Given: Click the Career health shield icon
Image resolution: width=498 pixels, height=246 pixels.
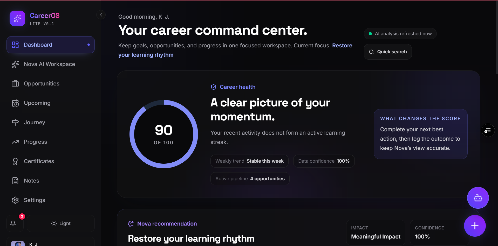Looking at the screenshot, I should click(214, 87).
